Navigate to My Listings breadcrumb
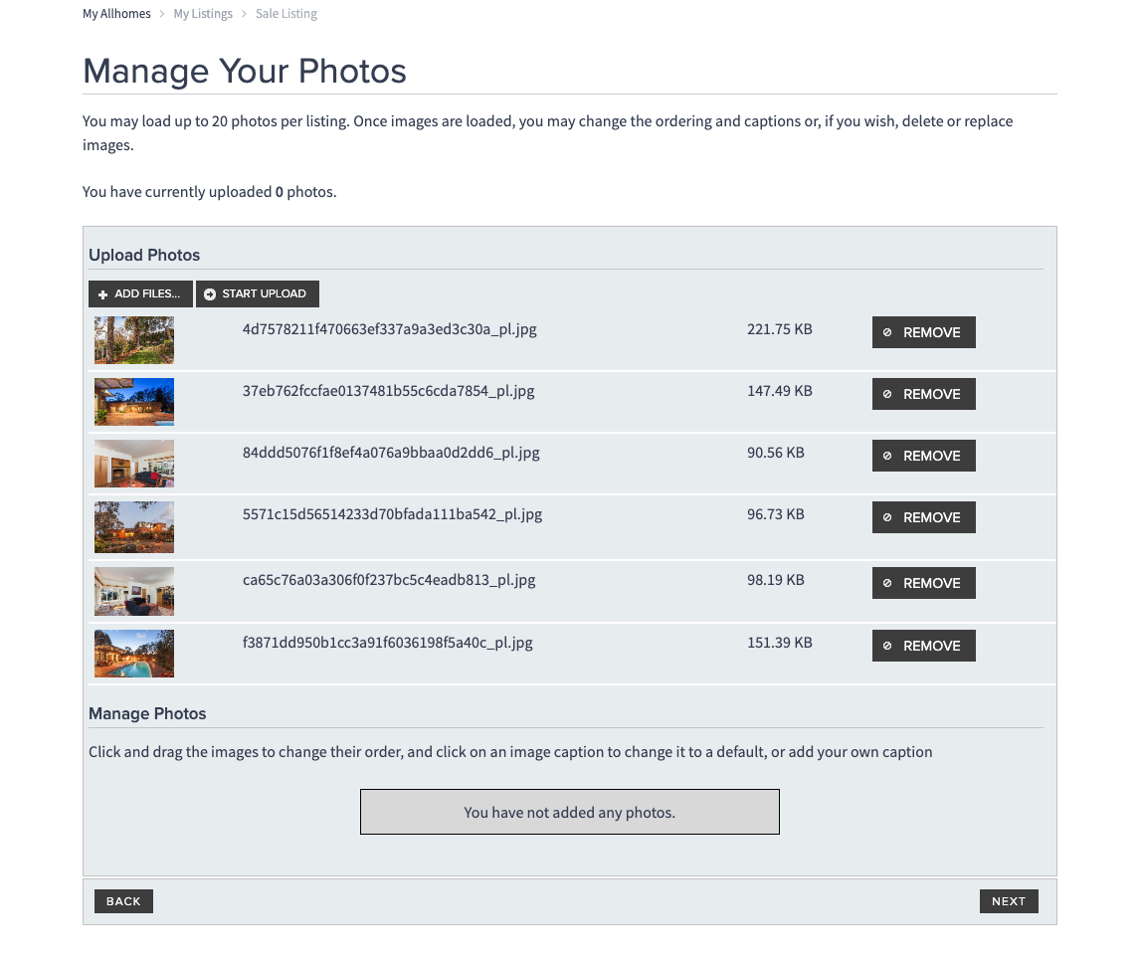 coord(203,14)
